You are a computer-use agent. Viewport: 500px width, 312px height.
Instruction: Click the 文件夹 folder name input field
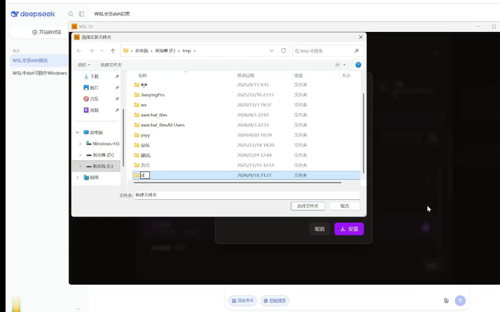tap(247, 195)
